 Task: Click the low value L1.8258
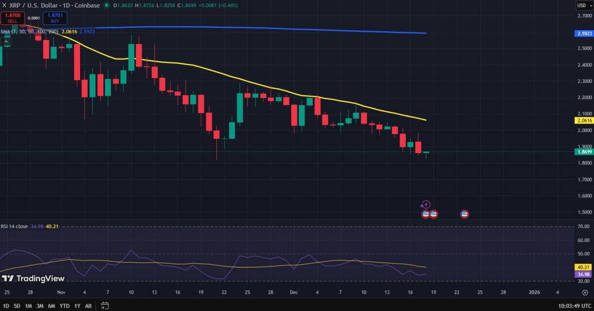click(x=166, y=5)
